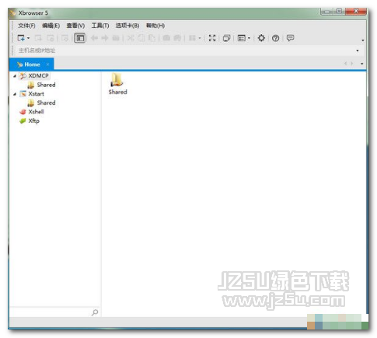The width and height of the screenshot is (377, 338).
Task: Click the Up folder toolbar icon
Action: click(116, 38)
